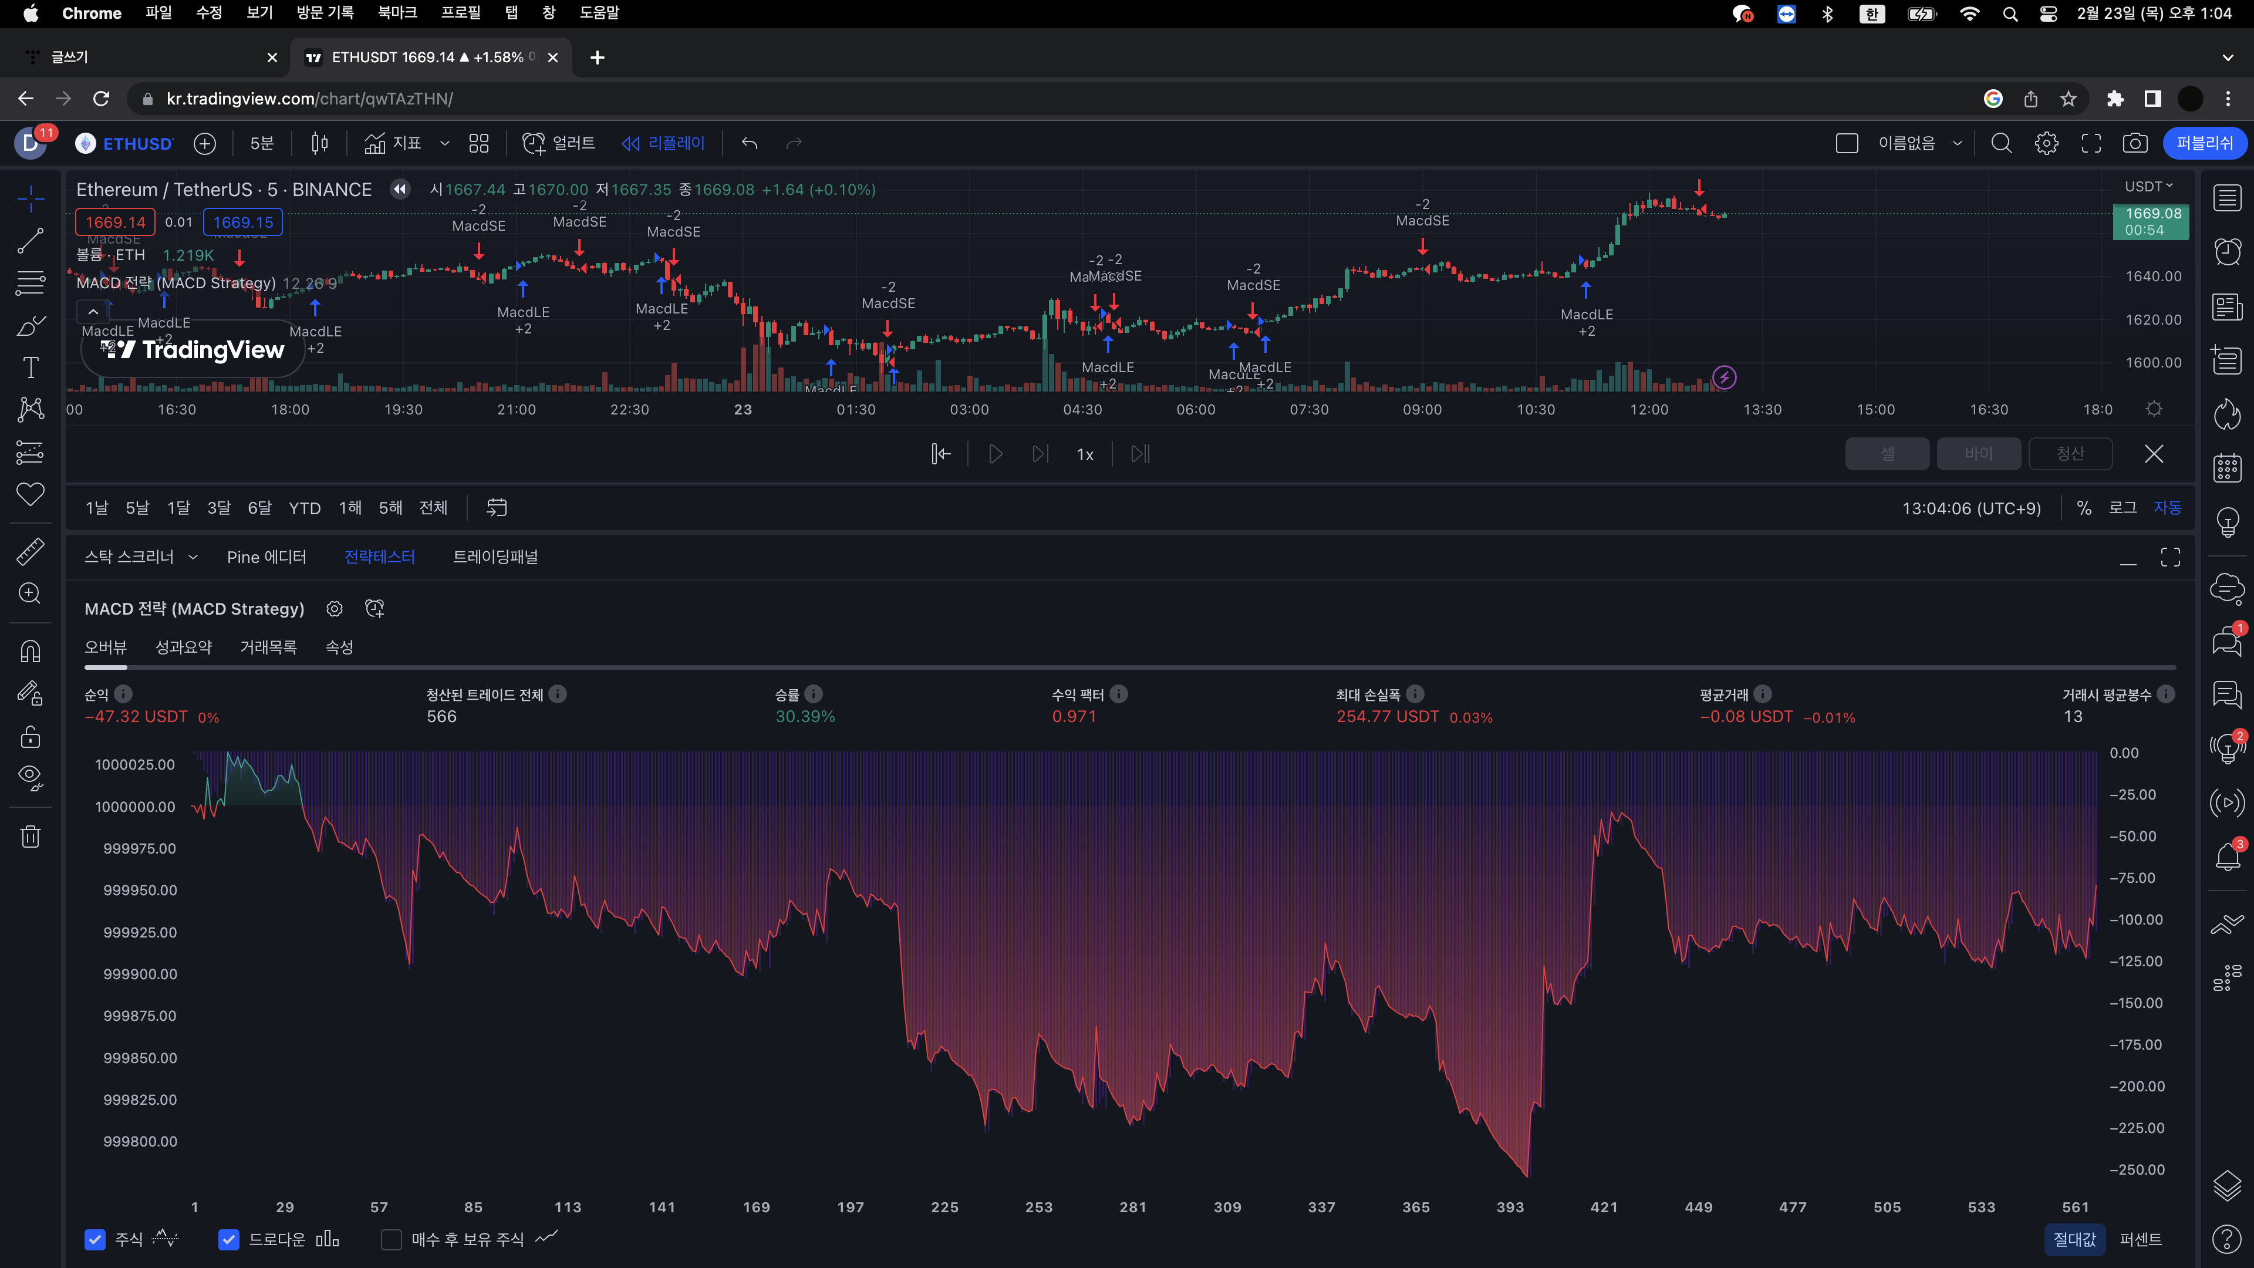This screenshot has height=1268, width=2254.
Task: Switch display to 퍼센트 mode
Action: coord(2140,1239)
